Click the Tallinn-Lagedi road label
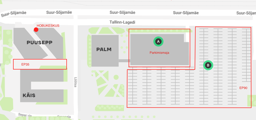The height and width of the screenshot is (120, 256). point(122,22)
